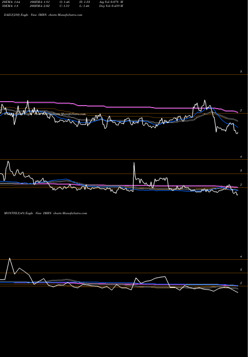Viewport: 248px width, 357px height.
Task: Click the Day Vol 0.459 M text
Action: point(111,6)
